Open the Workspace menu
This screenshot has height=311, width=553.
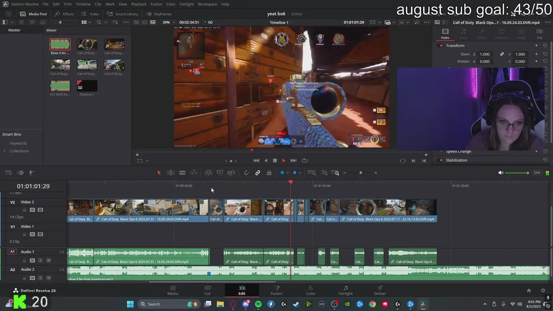click(x=207, y=4)
